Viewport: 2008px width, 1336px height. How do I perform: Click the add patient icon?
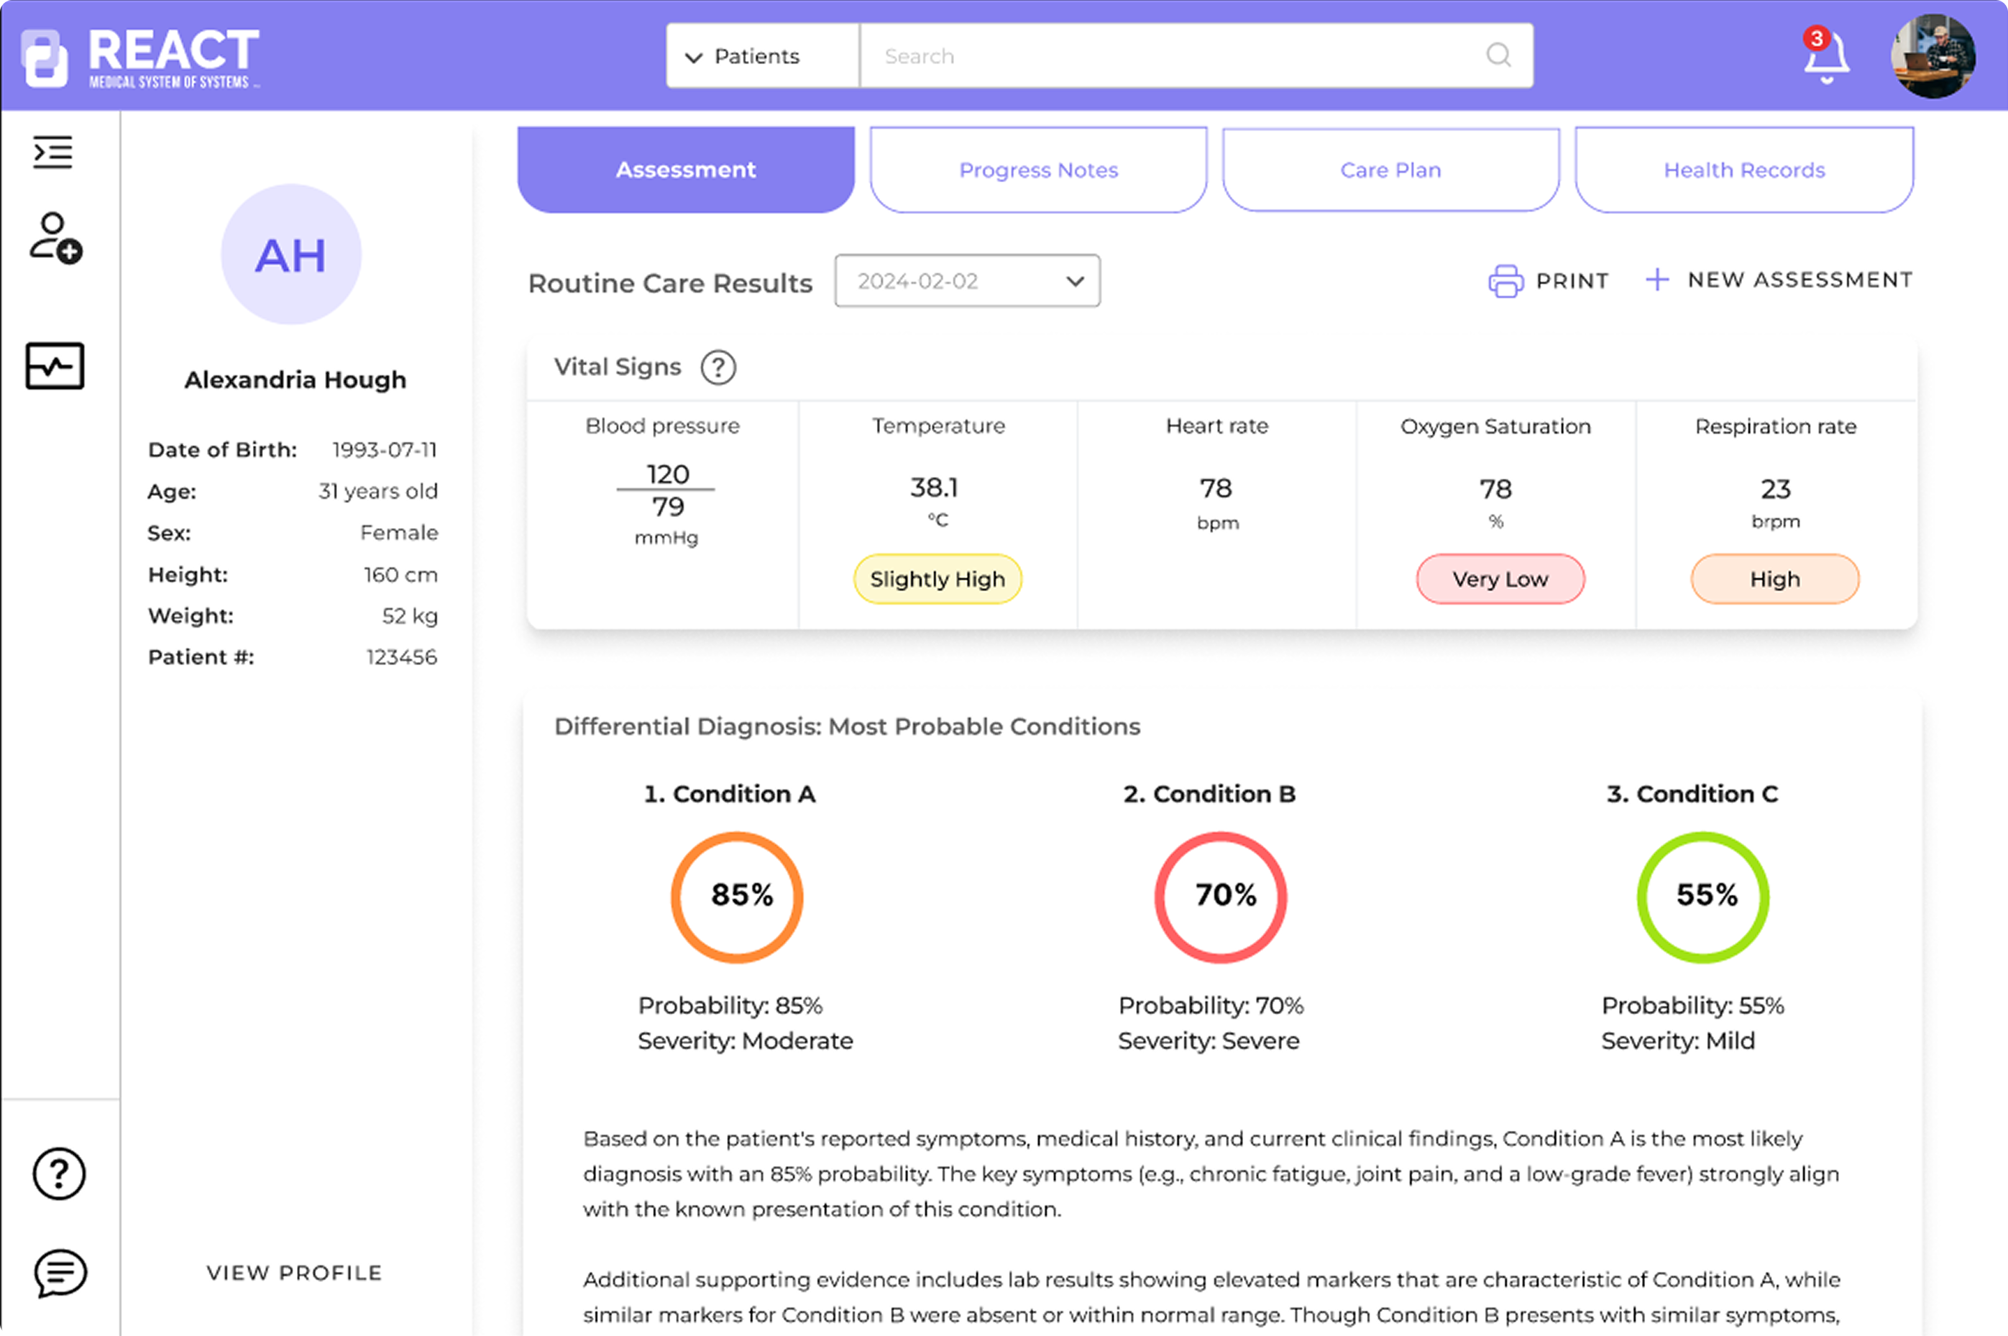(x=55, y=238)
